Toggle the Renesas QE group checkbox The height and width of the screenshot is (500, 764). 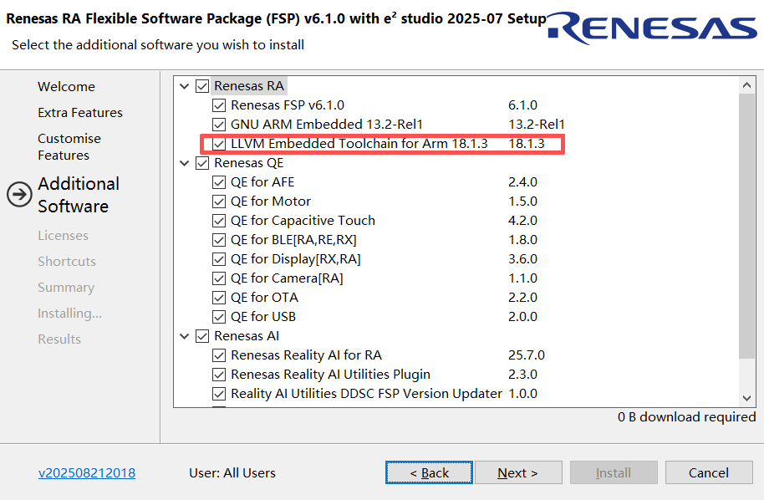[202, 163]
